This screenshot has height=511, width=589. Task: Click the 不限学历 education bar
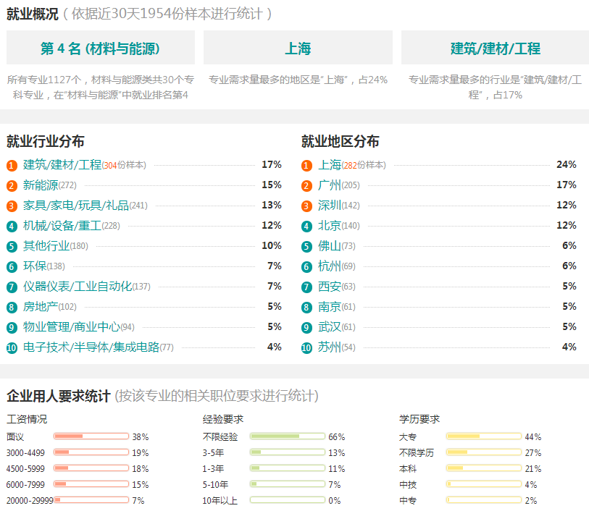(x=484, y=452)
